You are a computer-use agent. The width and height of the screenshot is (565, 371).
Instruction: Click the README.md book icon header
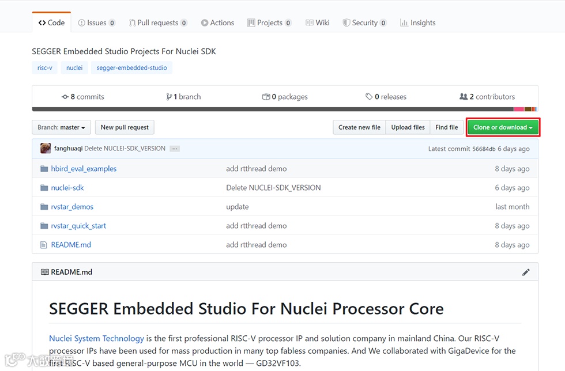45,272
